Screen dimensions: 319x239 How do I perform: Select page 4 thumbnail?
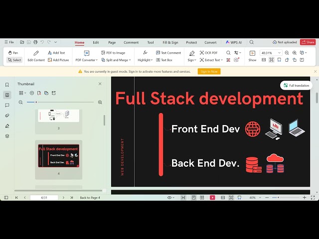pyautogui.click(x=59, y=156)
